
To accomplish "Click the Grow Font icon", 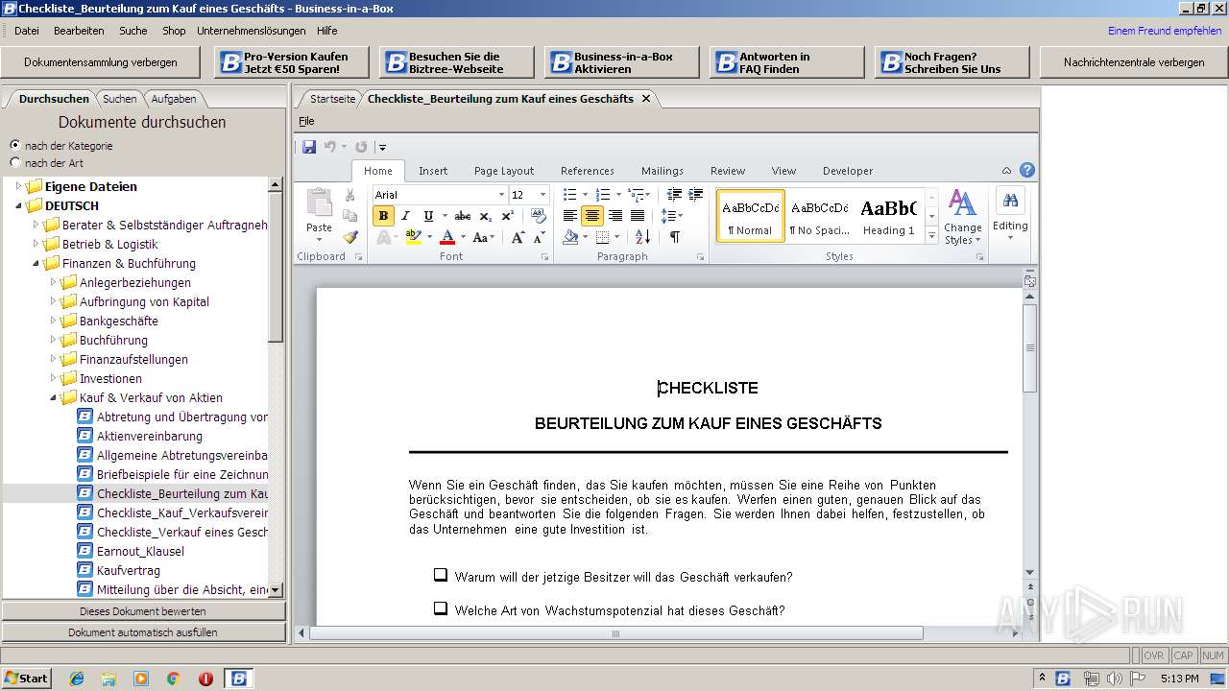I will 518,237.
